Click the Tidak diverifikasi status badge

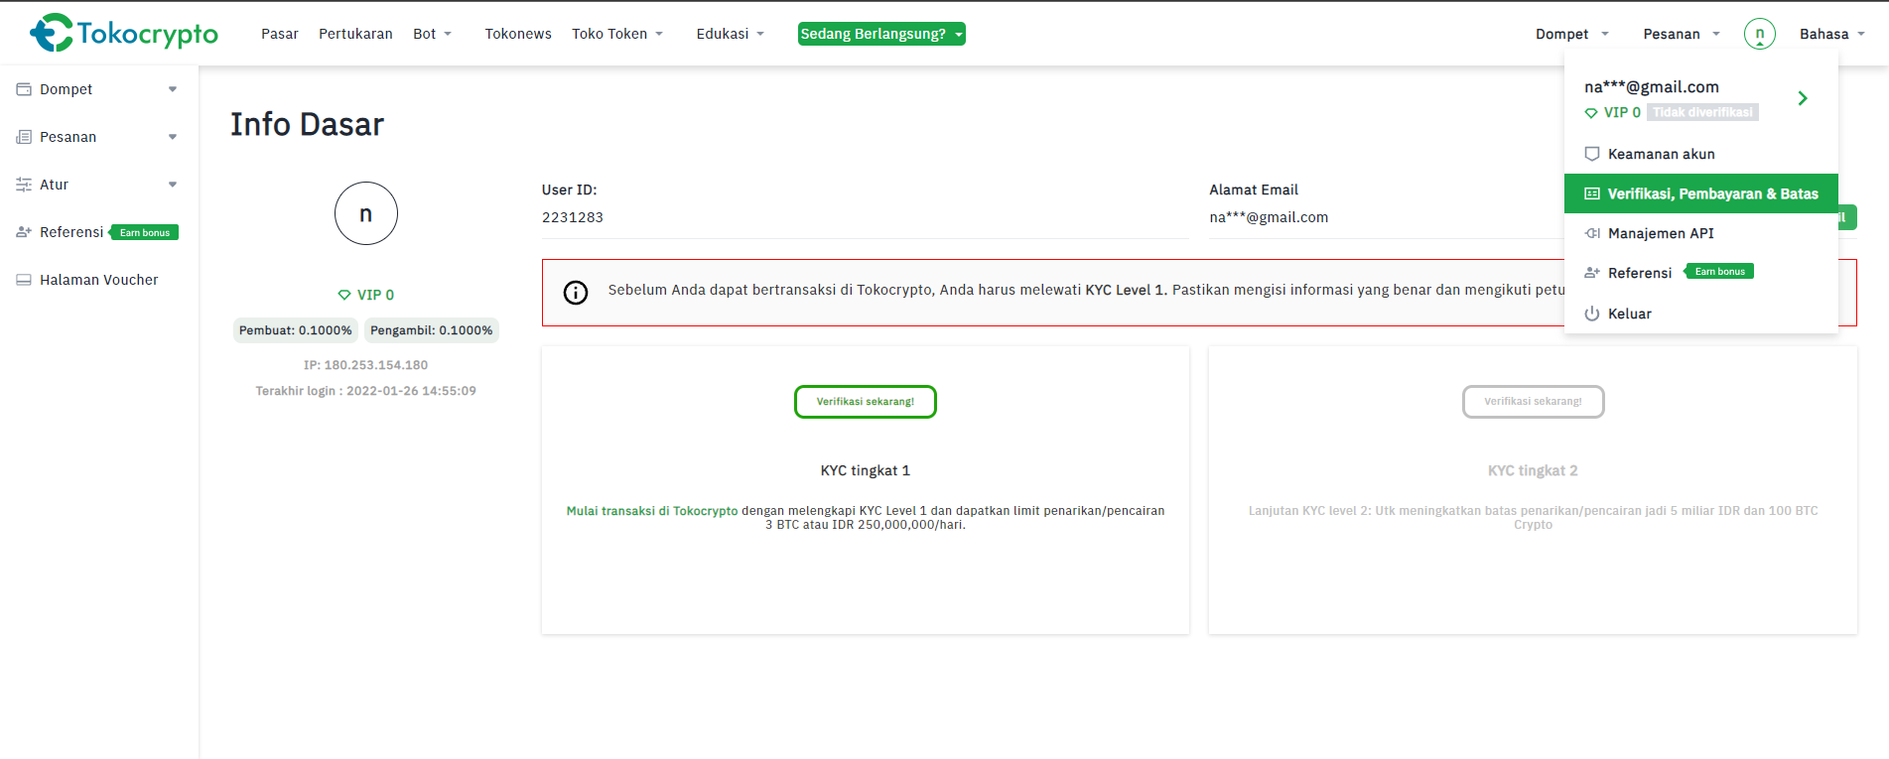(x=1702, y=112)
